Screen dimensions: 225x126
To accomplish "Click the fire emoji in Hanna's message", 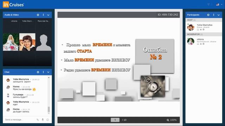I will pyautogui.click(x=34, y=89).
